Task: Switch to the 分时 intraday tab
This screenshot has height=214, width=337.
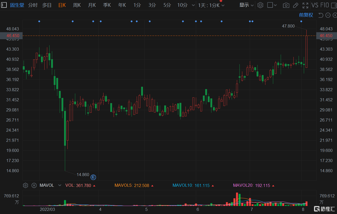Action: (33, 5)
